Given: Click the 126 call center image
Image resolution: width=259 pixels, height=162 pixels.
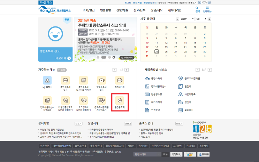Looking at the screenshot, I should 202,129.
